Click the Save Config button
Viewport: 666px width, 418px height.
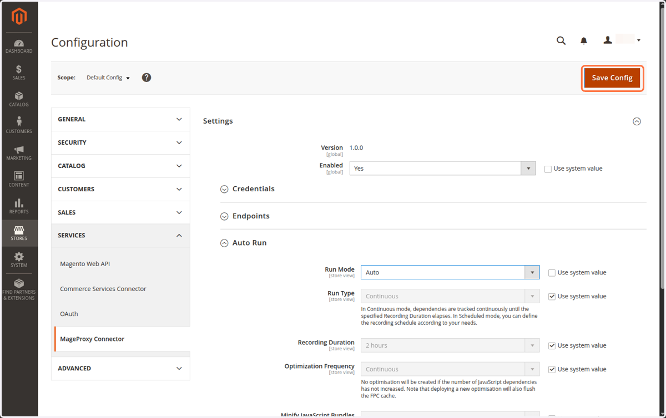(x=612, y=78)
